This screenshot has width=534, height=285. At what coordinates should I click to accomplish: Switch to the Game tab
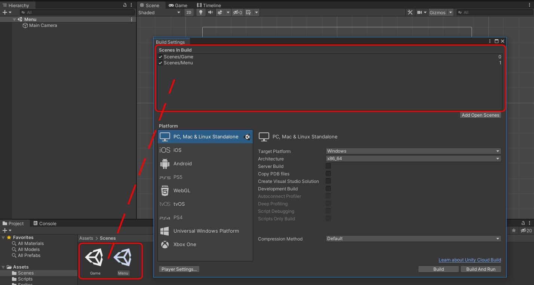tap(178, 5)
